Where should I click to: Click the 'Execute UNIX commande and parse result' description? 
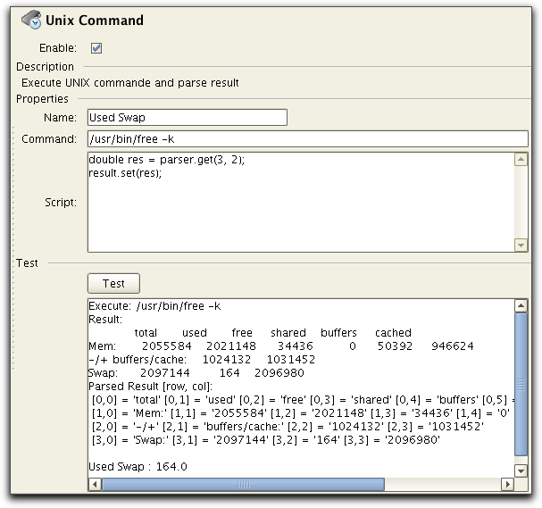[130, 83]
